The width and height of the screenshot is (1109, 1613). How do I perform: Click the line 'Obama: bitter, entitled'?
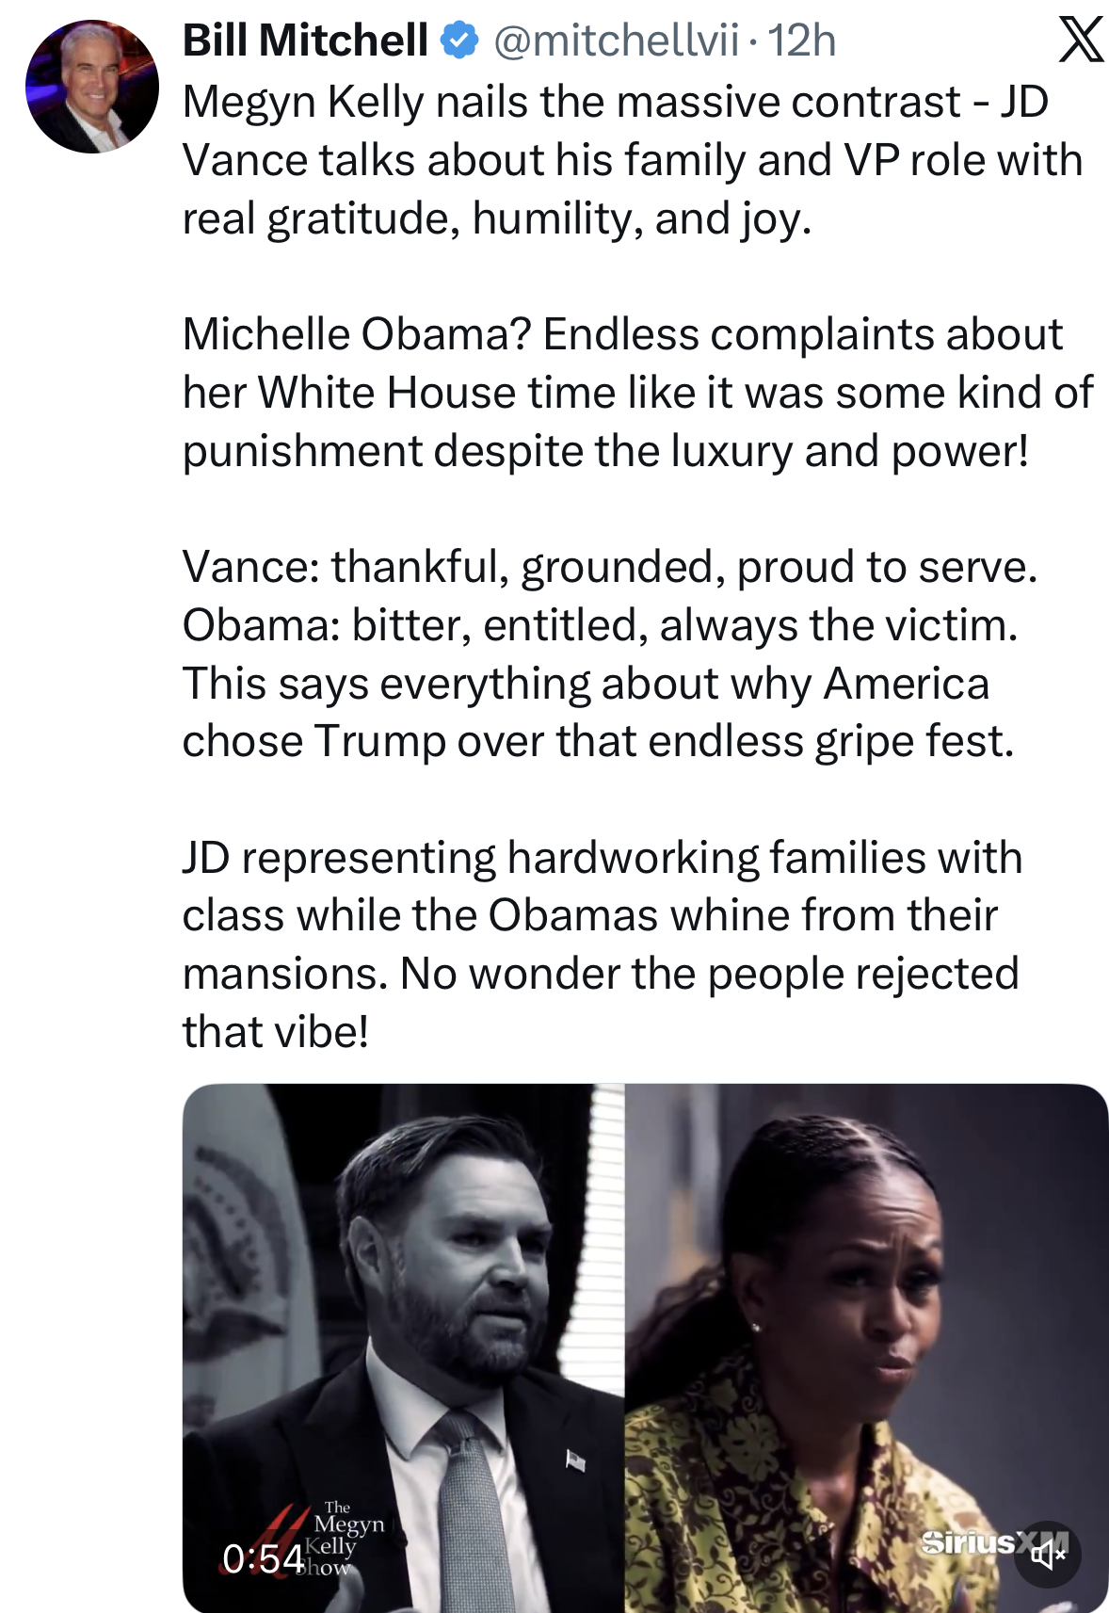600,625
